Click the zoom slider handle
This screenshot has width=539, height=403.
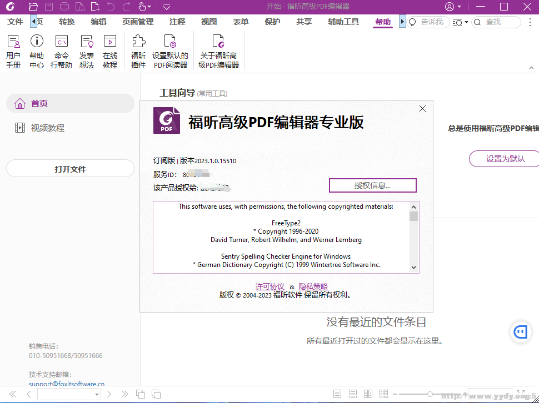click(x=430, y=394)
